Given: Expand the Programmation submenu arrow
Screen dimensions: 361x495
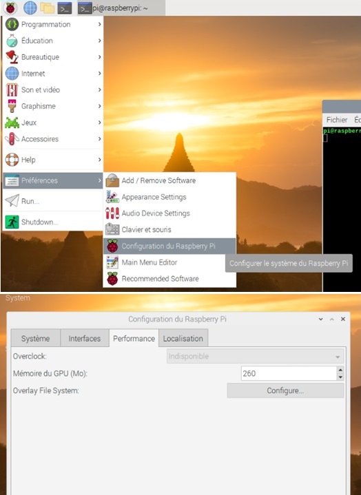Looking at the screenshot, I should point(99,24).
